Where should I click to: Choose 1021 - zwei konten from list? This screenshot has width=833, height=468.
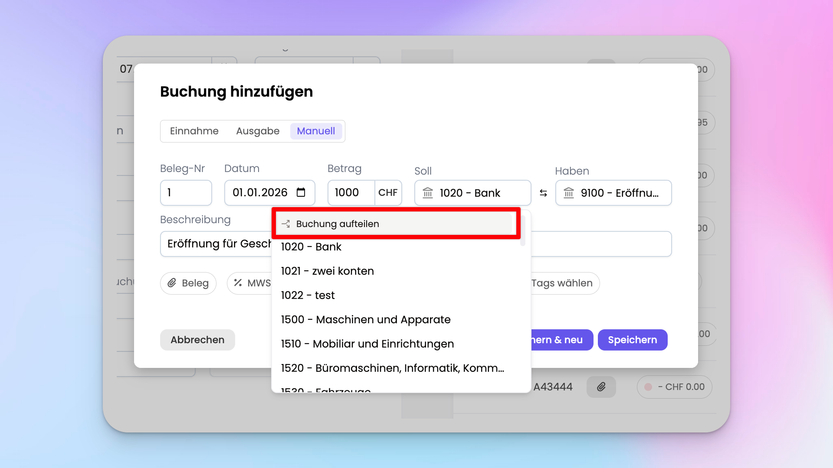click(x=327, y=271)
